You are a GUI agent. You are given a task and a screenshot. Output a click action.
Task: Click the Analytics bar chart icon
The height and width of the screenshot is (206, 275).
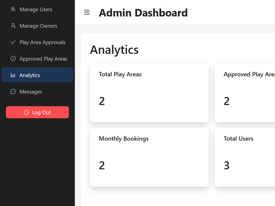tap(13, 75)
